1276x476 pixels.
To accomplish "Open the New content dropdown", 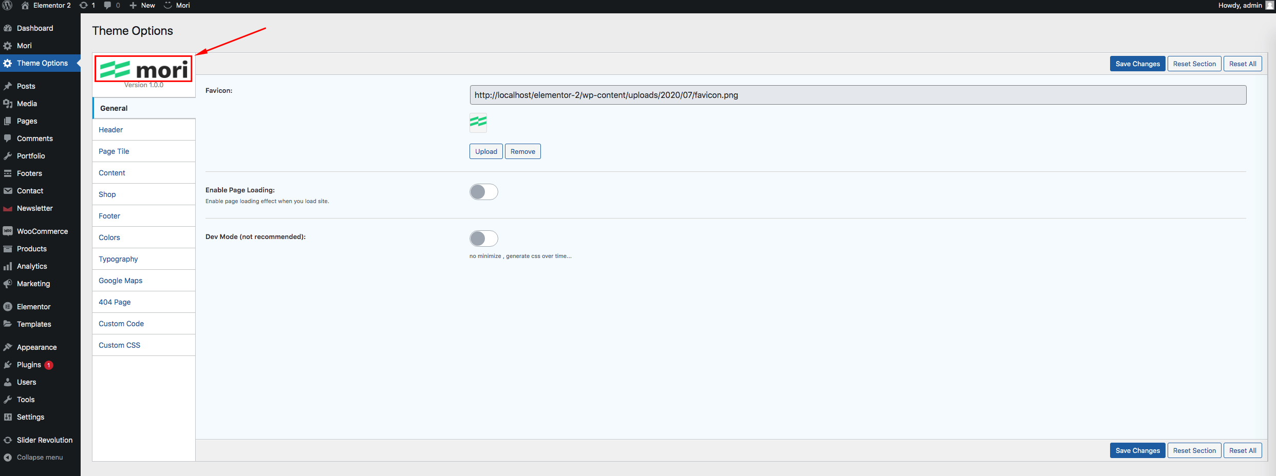I will pyautogui.click(x=142, y=5).
